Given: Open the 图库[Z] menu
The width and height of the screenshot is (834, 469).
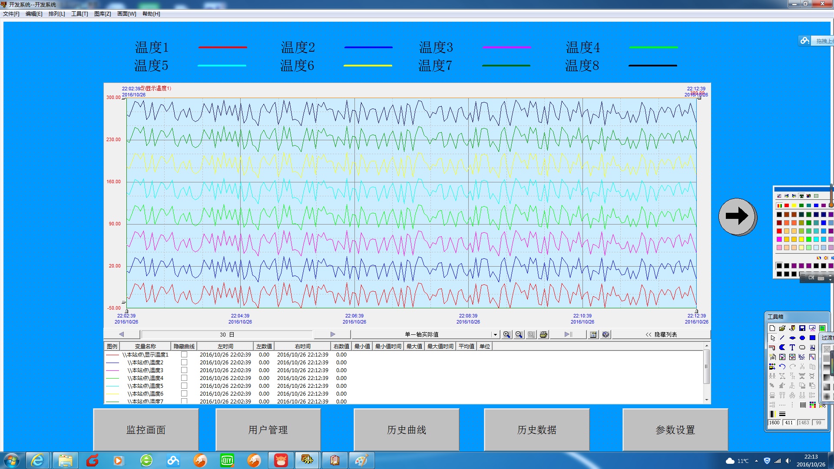Looking at the screenshot, I should [x=103, y=14].
